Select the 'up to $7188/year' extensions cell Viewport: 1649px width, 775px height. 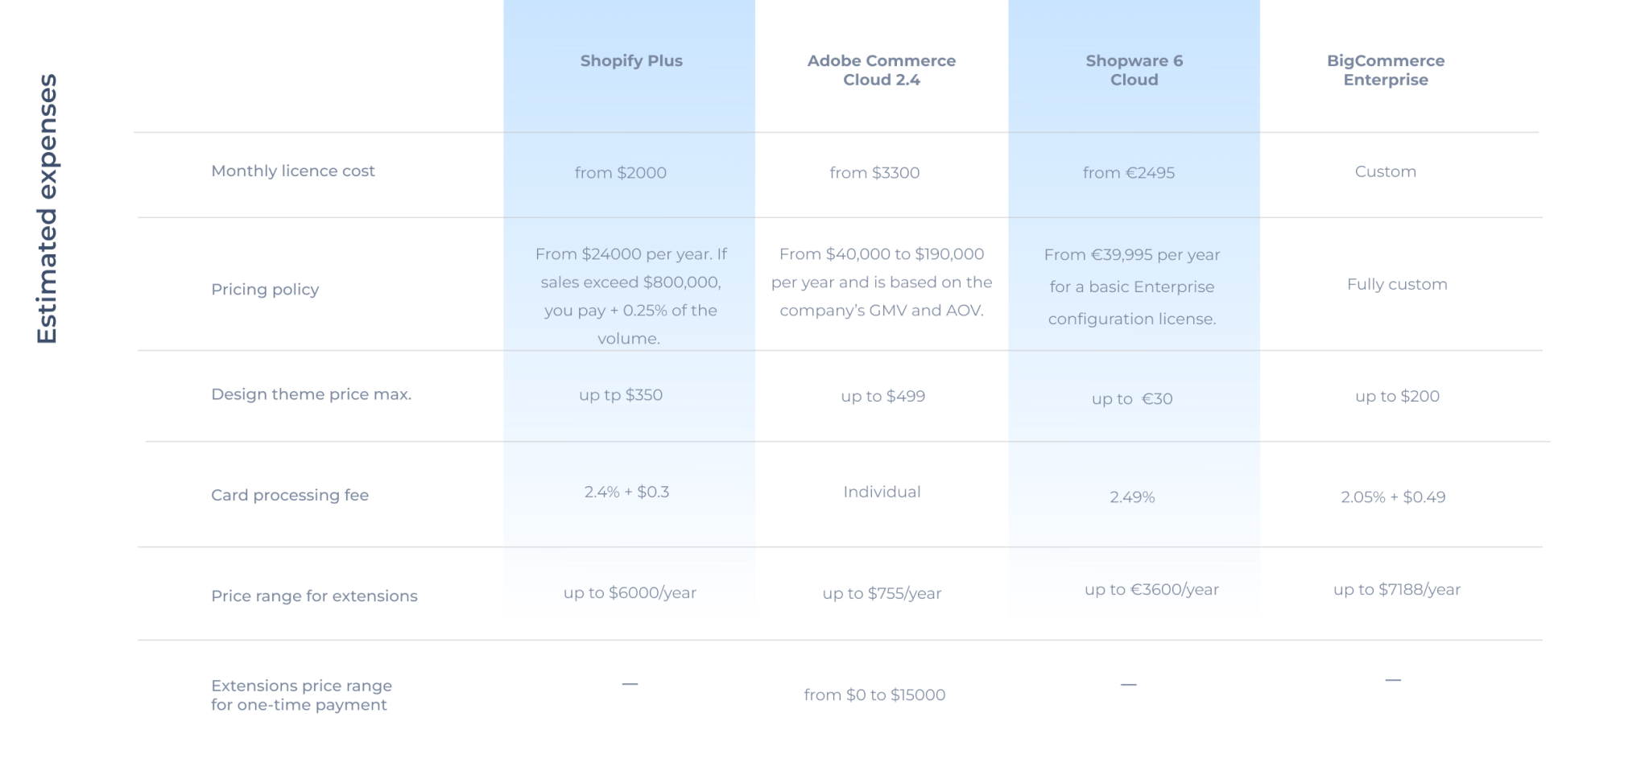click(x=1396, y=589)
